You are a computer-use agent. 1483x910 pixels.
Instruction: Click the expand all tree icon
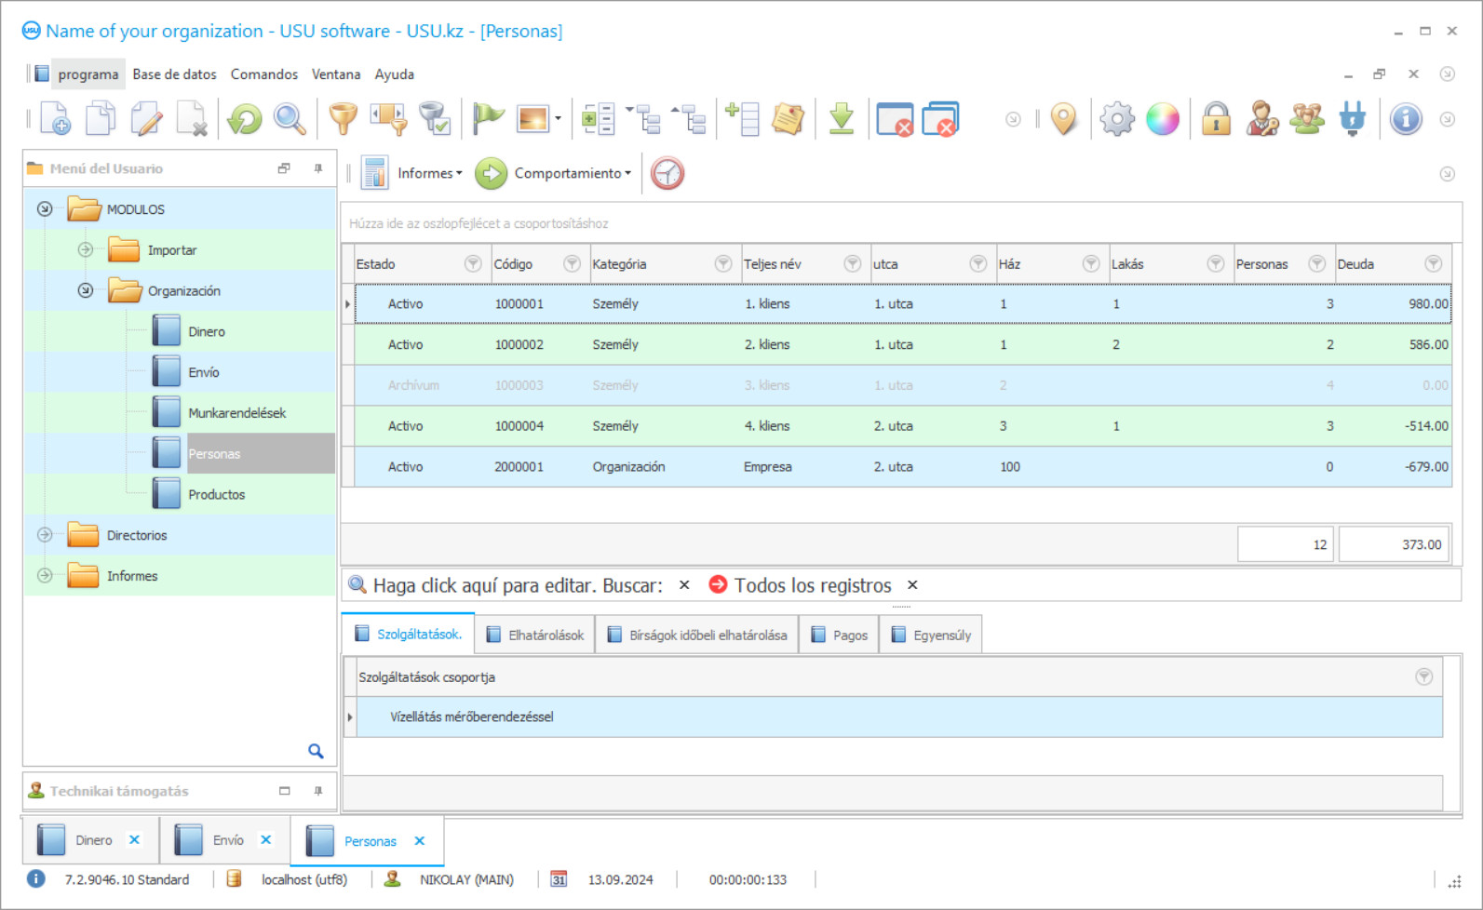[x=643, y=119]
